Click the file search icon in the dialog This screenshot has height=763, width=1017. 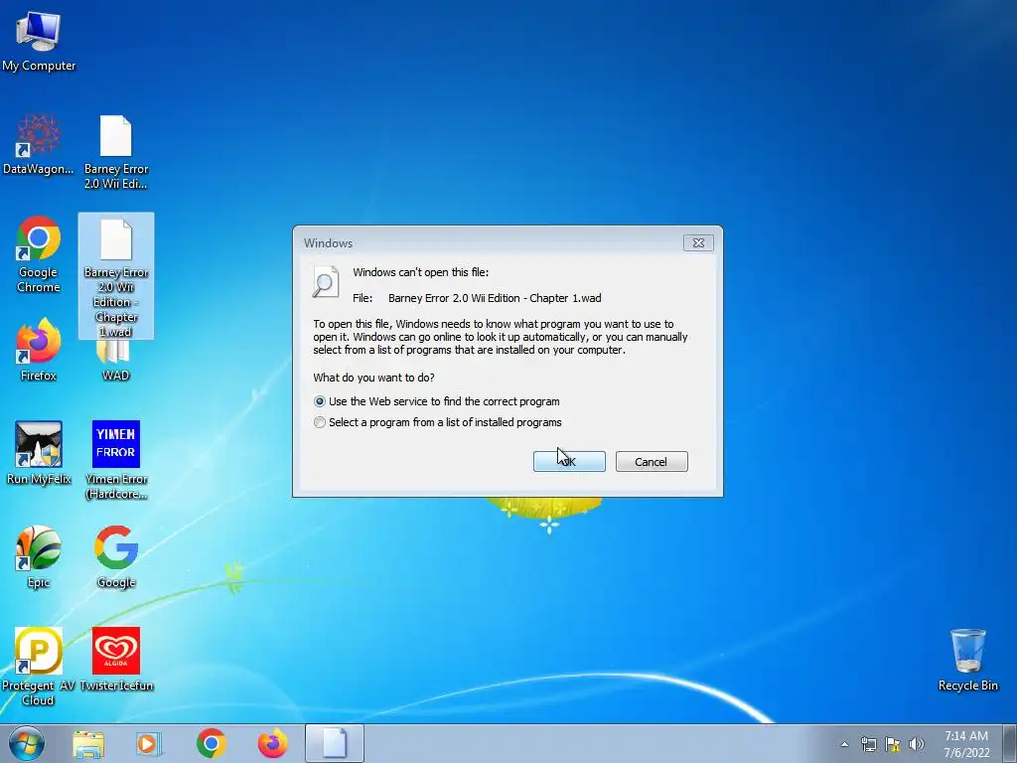point(326,282)
